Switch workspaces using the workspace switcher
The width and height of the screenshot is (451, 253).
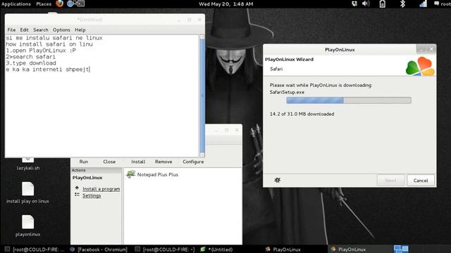[401, 249]
